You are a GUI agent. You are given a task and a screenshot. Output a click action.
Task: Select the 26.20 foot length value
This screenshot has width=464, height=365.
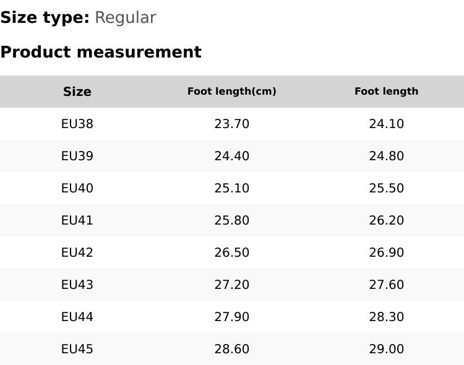click(387, 220)
